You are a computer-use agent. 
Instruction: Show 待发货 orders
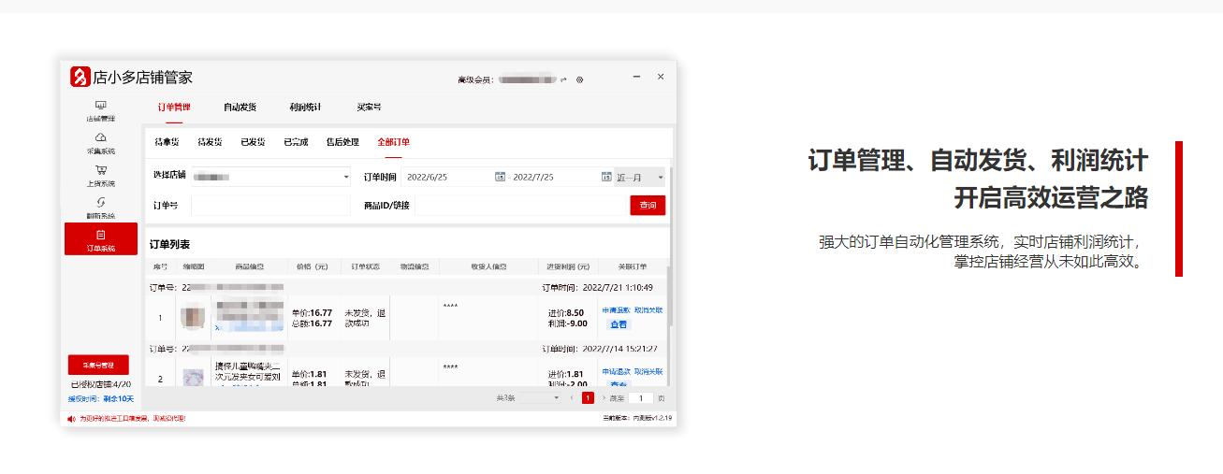tap(210, 142)
